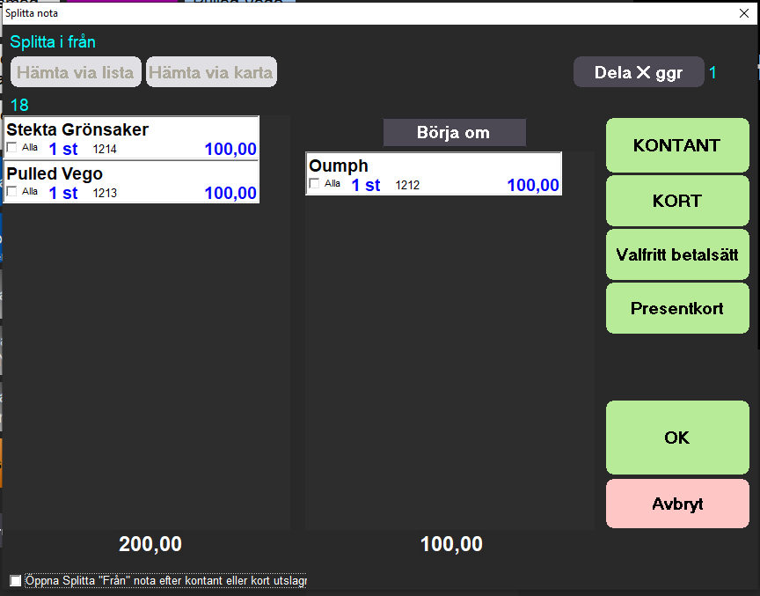Select the Pulled Vego item row
This screenshot has height=596, width=760.
(x=132, y=174)
